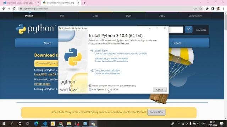227x127 pixels.
Task: Open the Events menu on python.org
Action: pyautogui.click(x=177, y=43)
